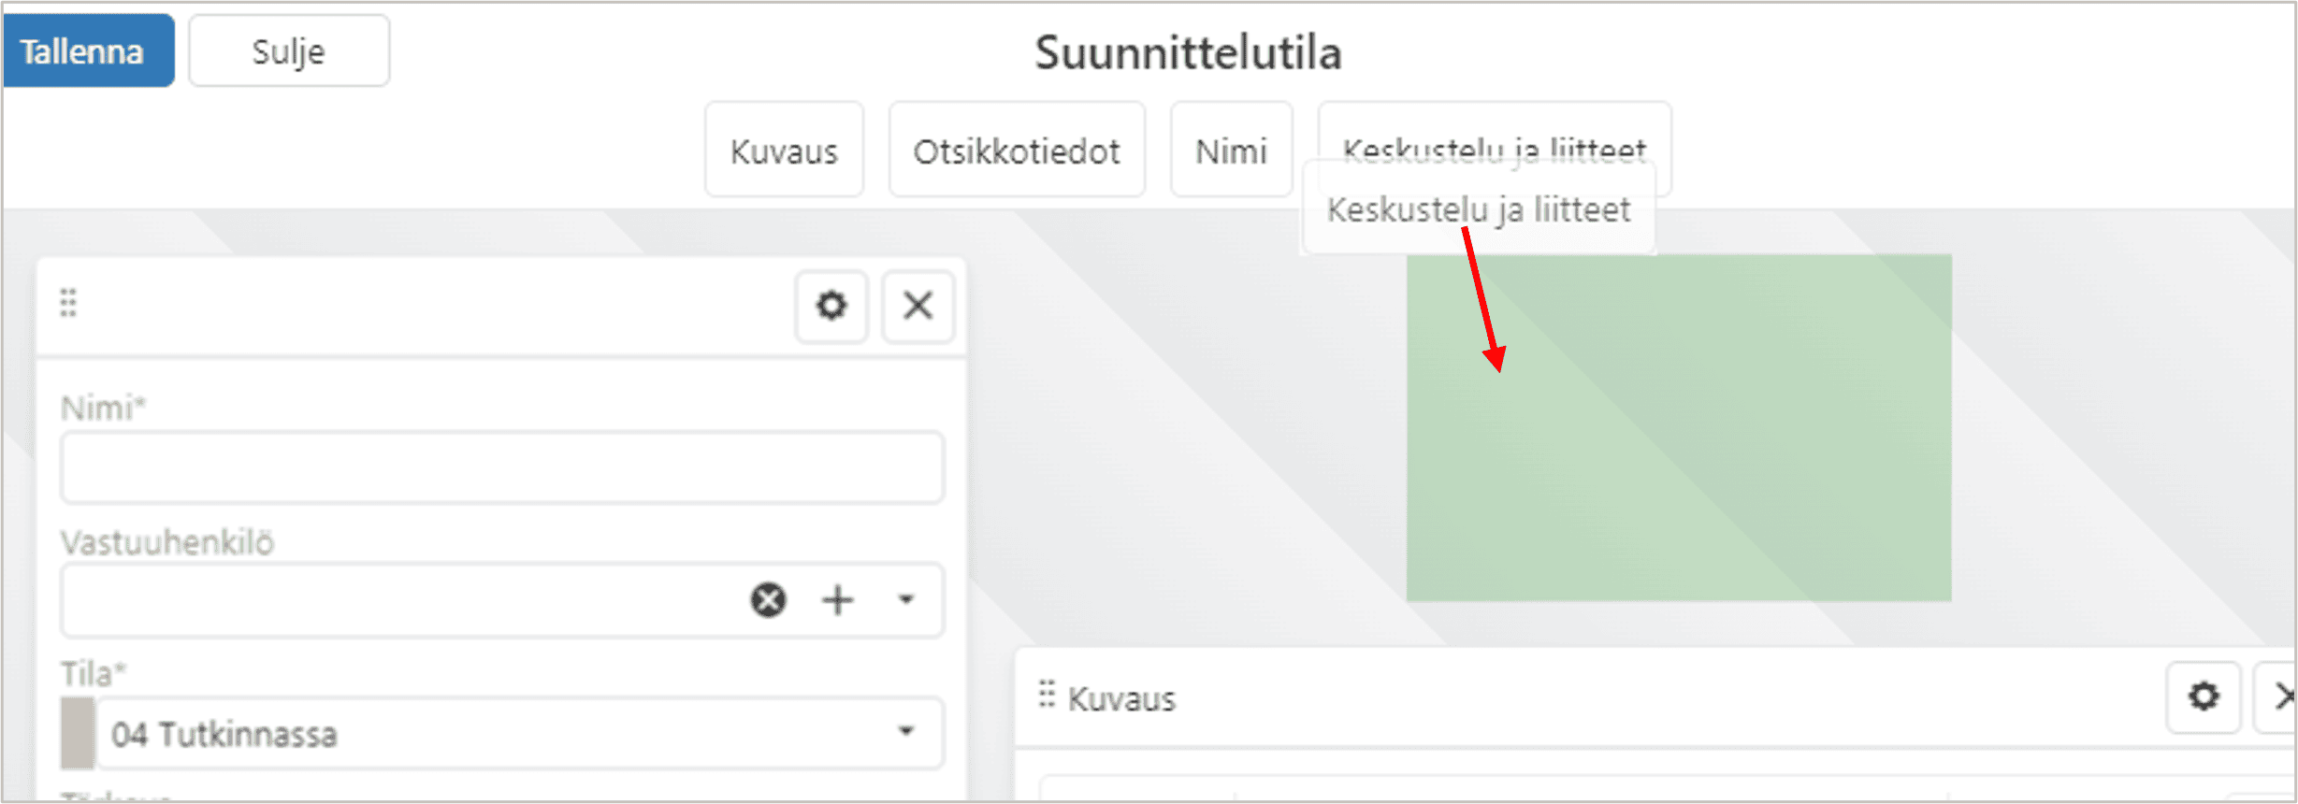Open the Tila dropdown arrow
2298x804 pixels.
(905, 732)
